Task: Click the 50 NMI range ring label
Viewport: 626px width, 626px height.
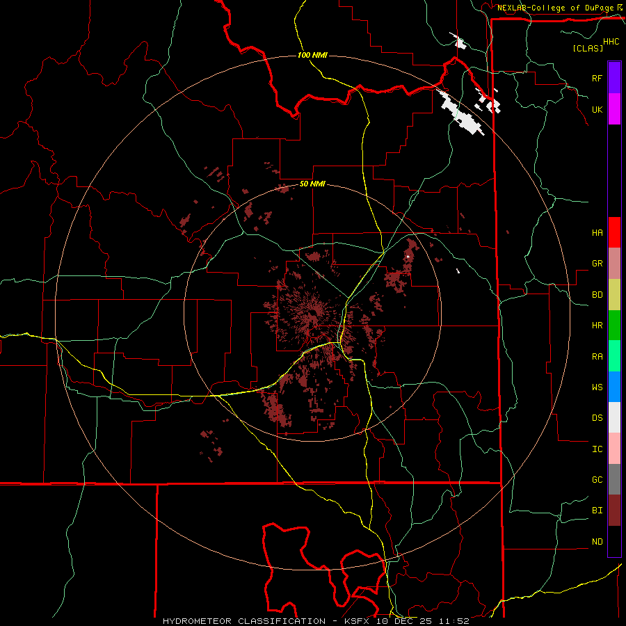Action: click(x=312, y=184)
